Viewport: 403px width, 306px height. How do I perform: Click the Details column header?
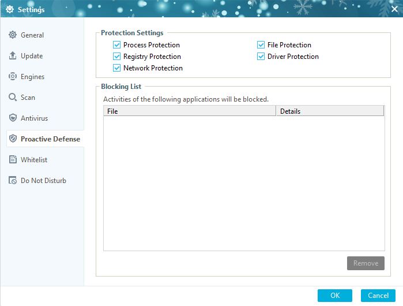330,111
